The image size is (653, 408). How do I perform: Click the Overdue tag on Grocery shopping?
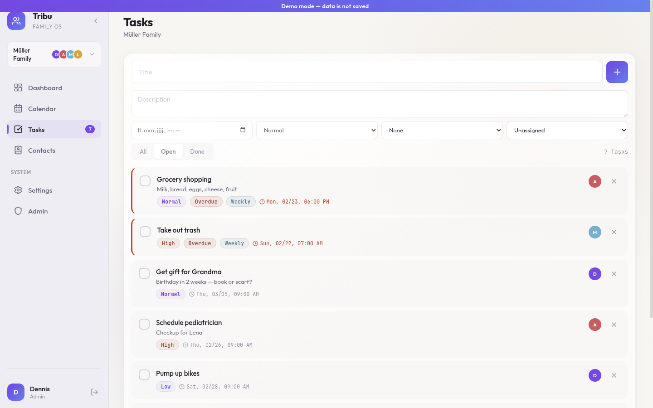pyautogui.click(x=206, y=202)
